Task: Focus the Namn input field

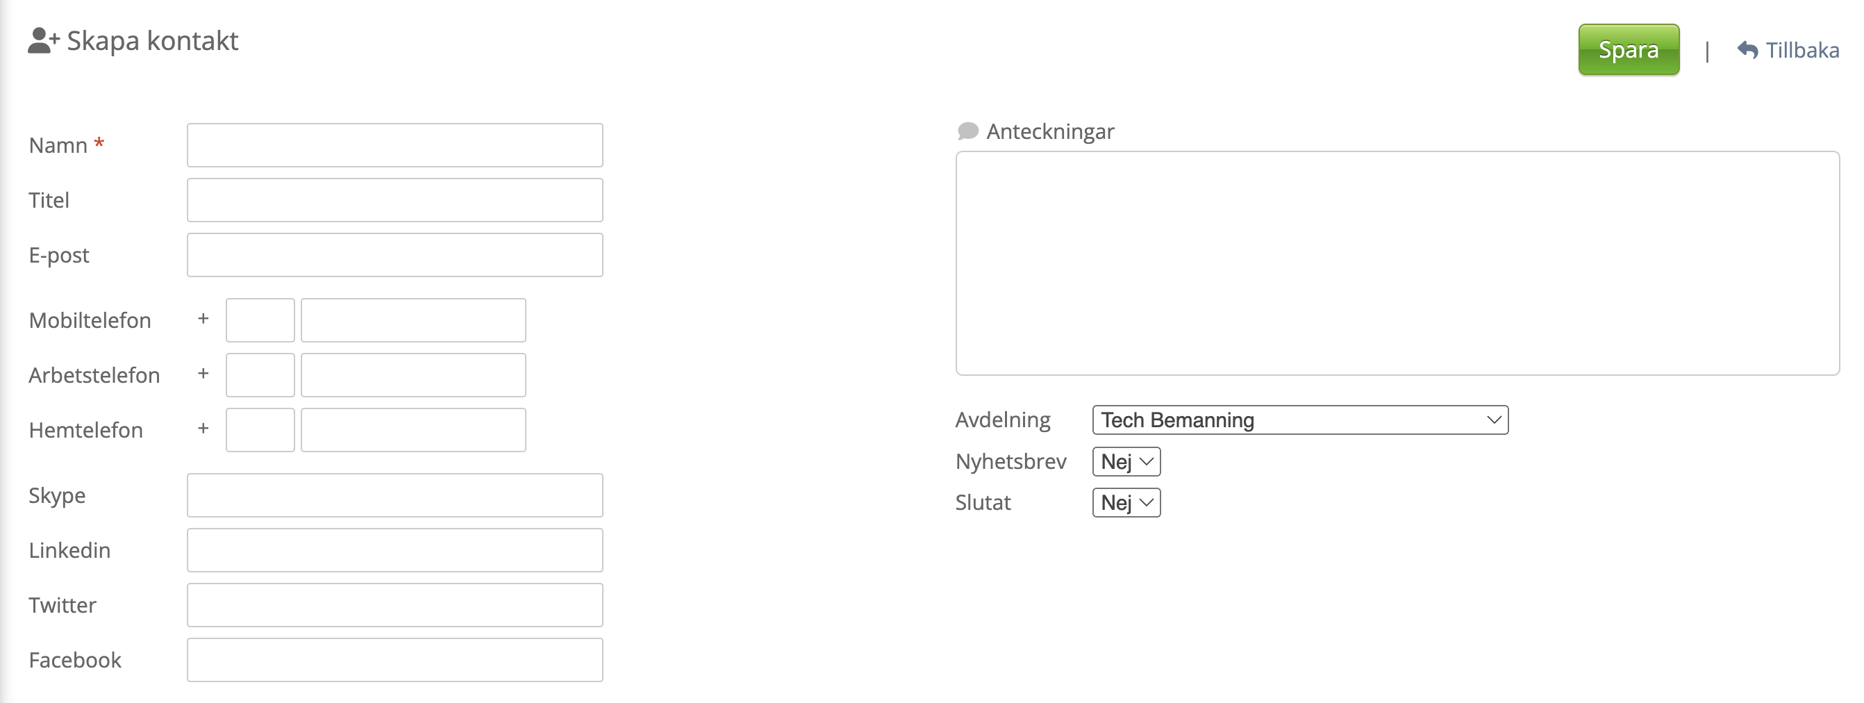Action: click(x=395, y=144)
